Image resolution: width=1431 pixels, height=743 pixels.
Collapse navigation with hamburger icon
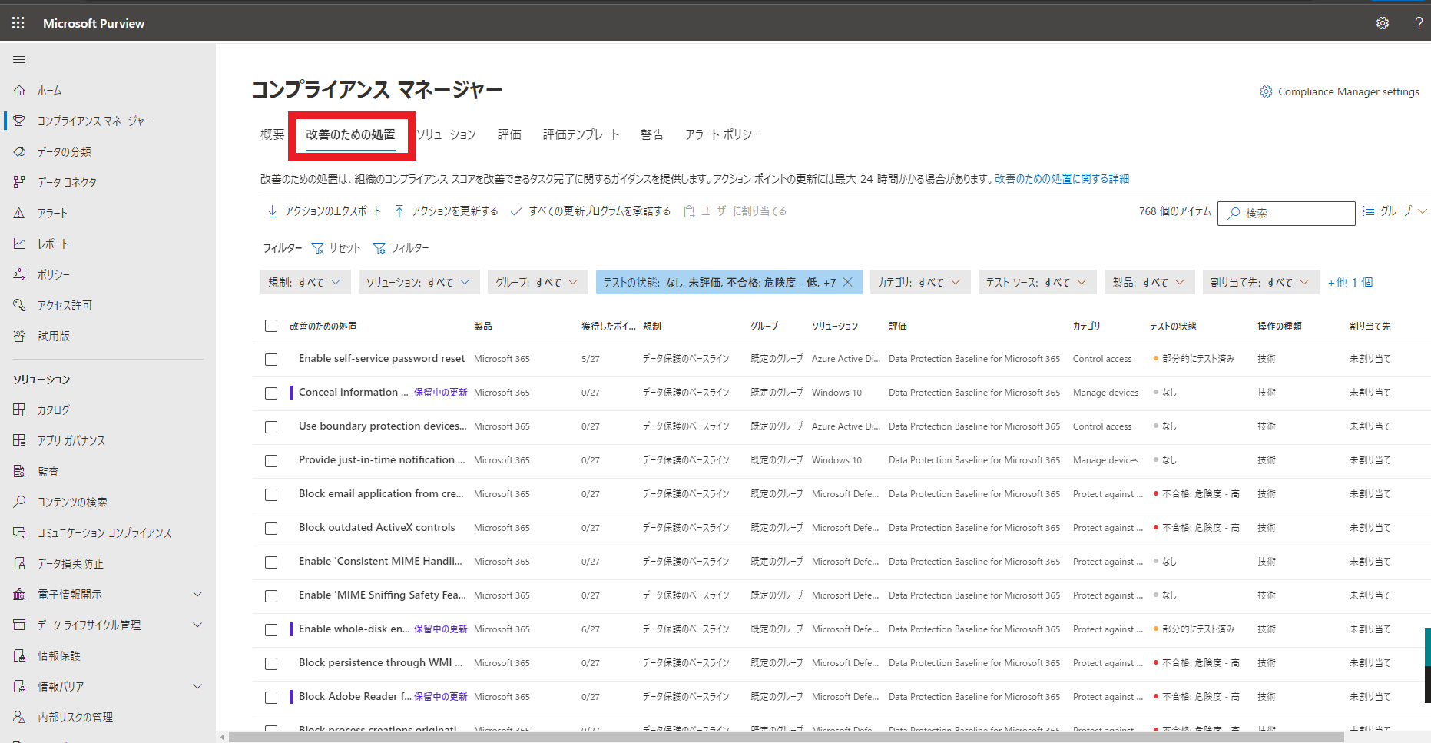(19, 59)
